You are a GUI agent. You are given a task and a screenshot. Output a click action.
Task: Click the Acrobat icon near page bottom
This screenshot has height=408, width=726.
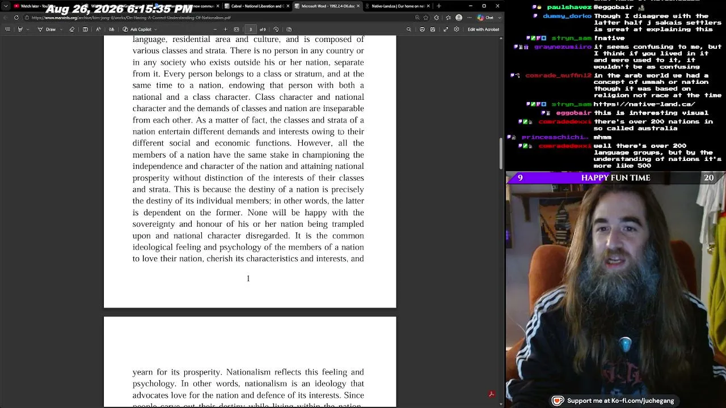[x=492, y=394]
